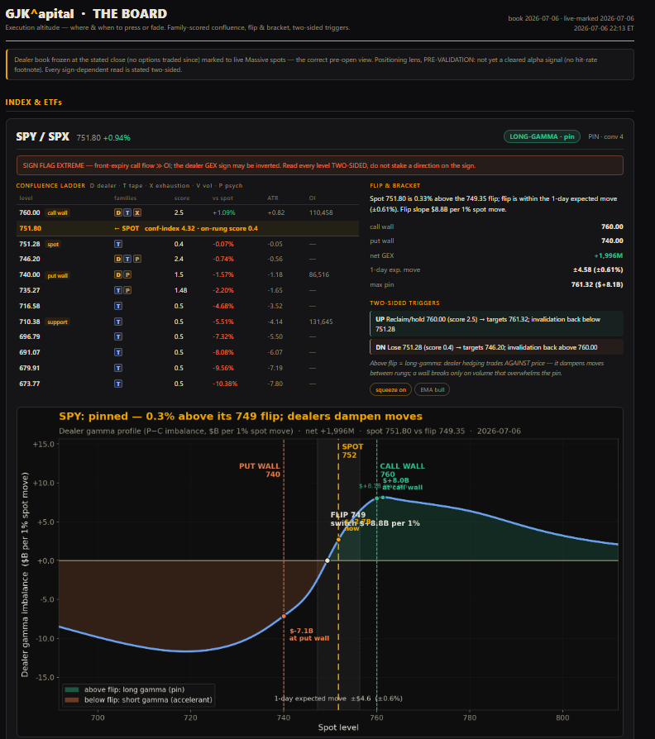Click the P psych badge in the 746.20 row
Screen dimensions: 655x739
coord(136,259)
